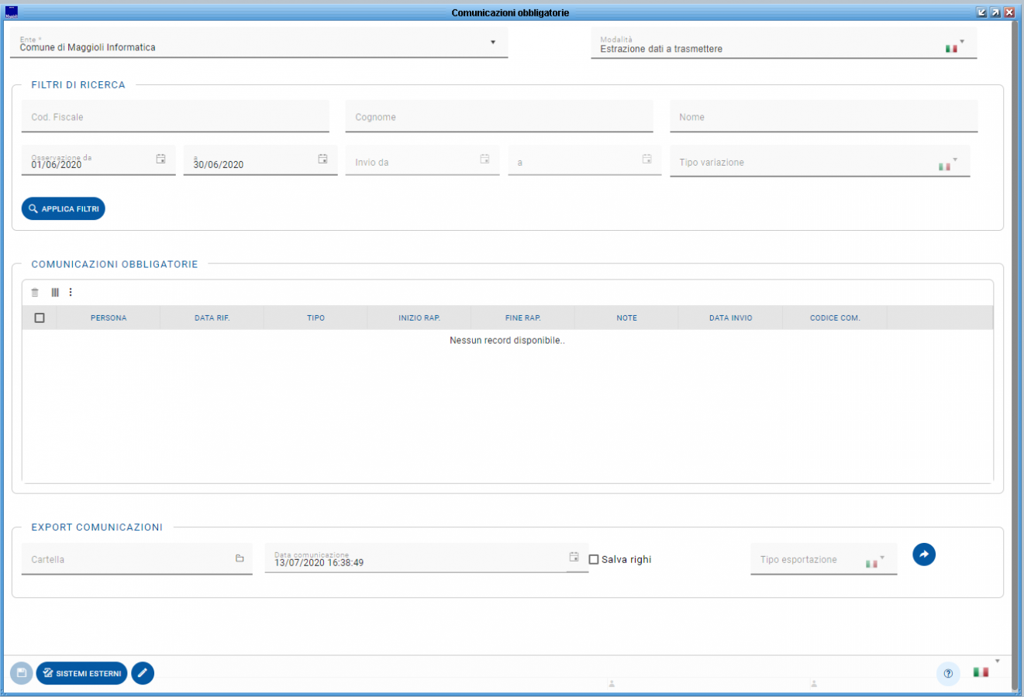Sort by the Data Invio column header

pyautogui.click(x=730, y=318)
